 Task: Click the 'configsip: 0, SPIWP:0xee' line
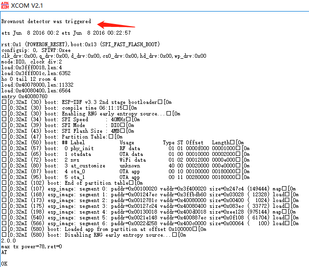(x=36, y=50)
